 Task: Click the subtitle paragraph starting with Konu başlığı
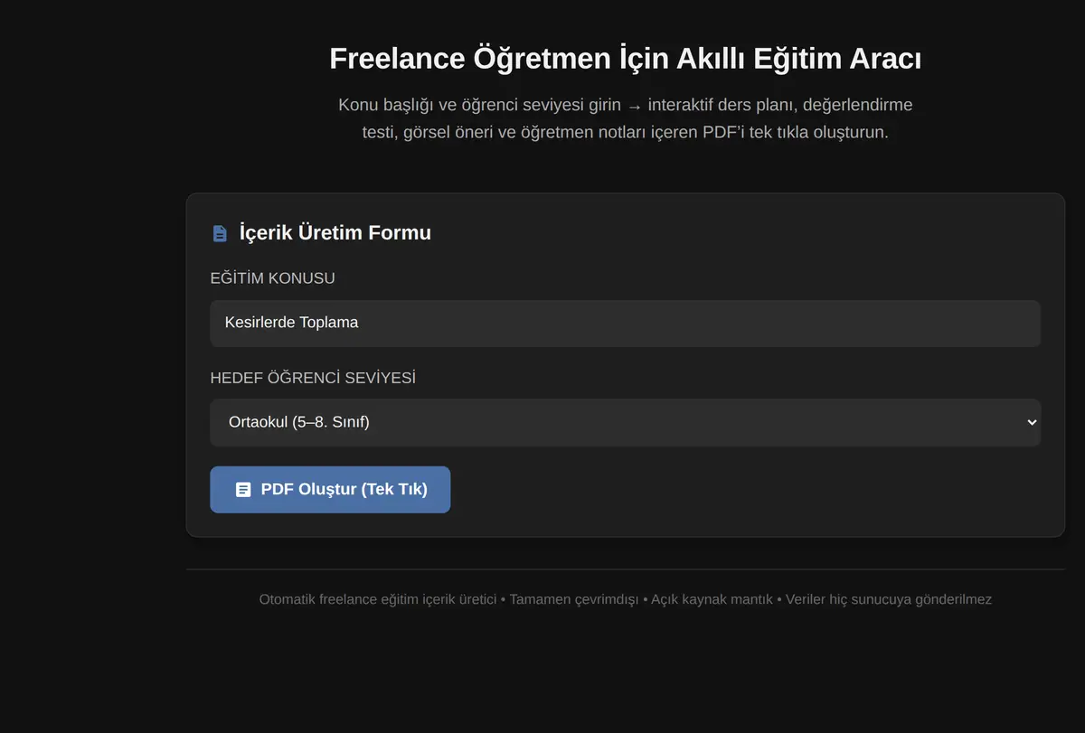click(626, 118)
